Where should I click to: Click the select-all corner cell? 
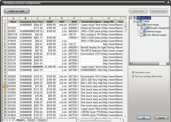point(5,18)
